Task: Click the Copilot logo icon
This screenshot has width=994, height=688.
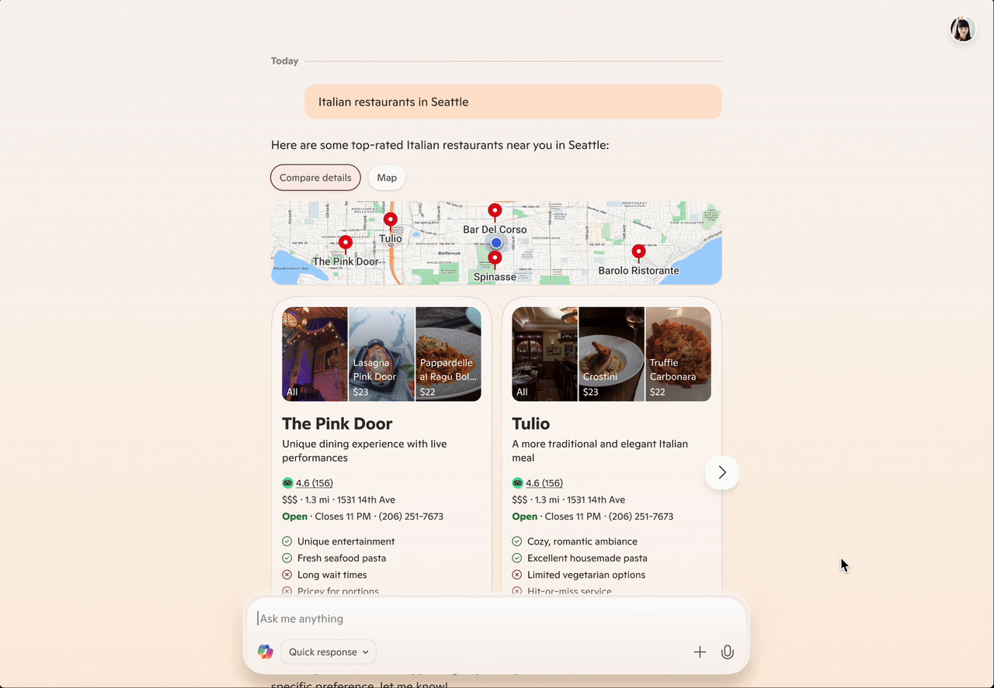Action: (266, 652)
